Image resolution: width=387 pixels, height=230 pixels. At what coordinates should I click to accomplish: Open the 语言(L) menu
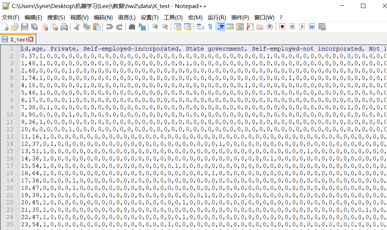[126, 18]
